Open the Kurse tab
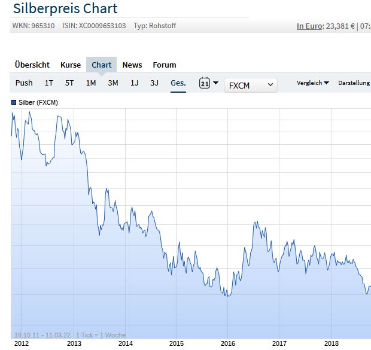 71,65
